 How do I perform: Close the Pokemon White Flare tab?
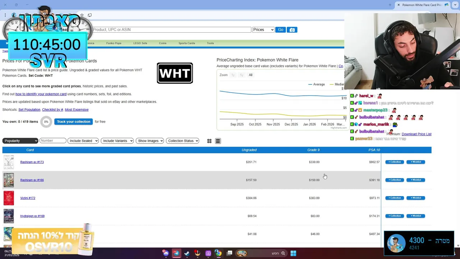399,5
